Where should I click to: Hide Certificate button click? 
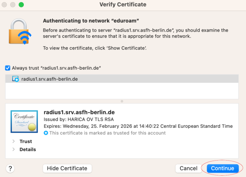tap(67, 168)
